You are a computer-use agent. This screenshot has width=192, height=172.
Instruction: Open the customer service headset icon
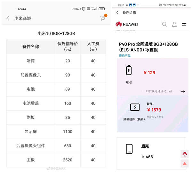[185, 154]
